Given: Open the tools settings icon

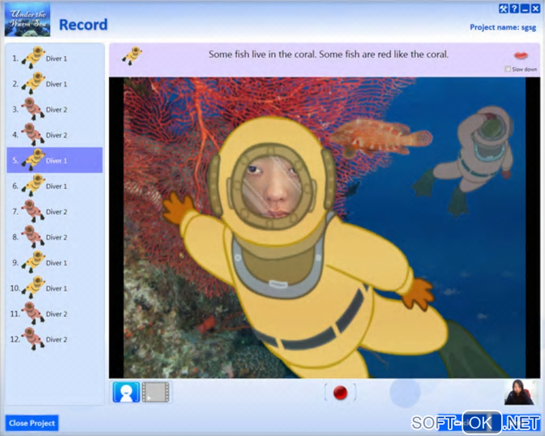Looking at the screenshot, I should click(503, 9).
